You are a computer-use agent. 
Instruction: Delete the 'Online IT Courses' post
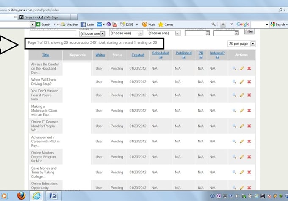pos(249,126)
